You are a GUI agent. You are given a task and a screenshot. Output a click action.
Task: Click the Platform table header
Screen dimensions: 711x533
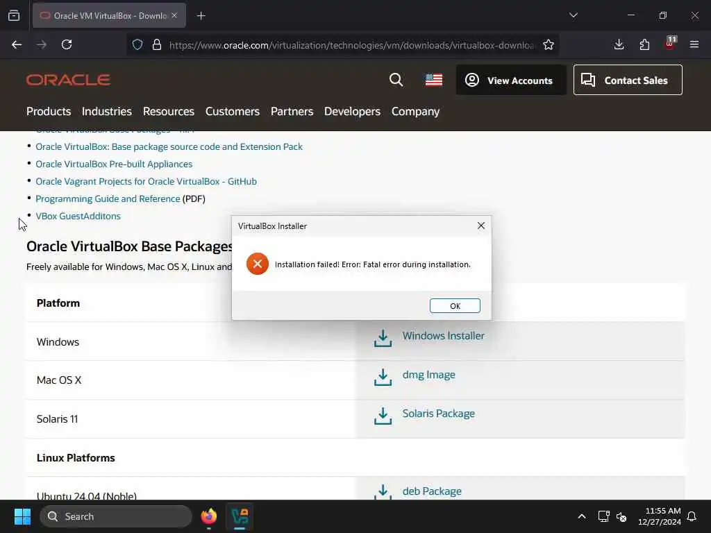tap(58, 303)
